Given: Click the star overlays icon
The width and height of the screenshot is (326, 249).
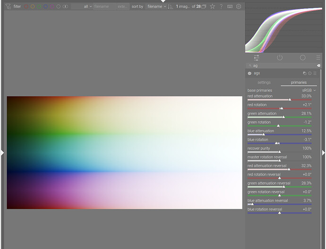Looking at the screenshot, I should [212, 7].
